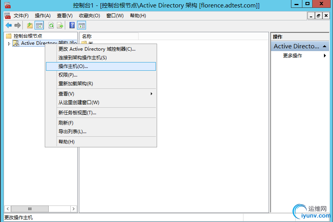Select 导出列表(L)...
The image size is (333, 222).
[x=101, y=132]
